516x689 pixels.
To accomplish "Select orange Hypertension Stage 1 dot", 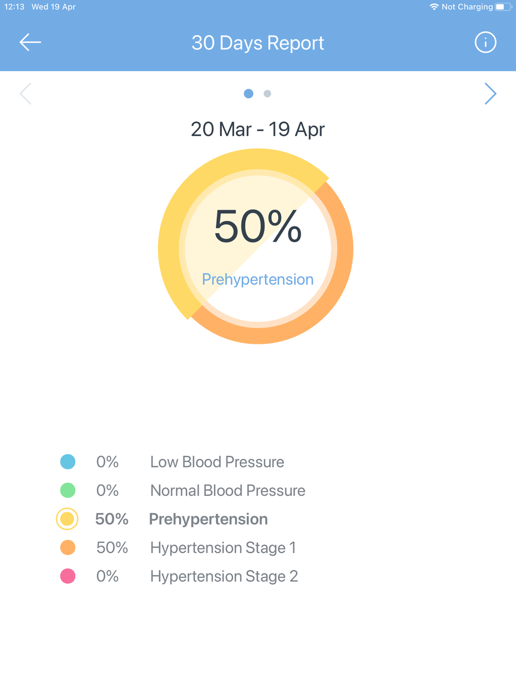I will tap(68, 547).
